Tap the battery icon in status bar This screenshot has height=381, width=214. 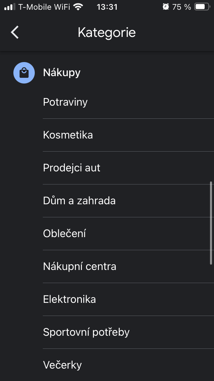click(x=202, y=7)
